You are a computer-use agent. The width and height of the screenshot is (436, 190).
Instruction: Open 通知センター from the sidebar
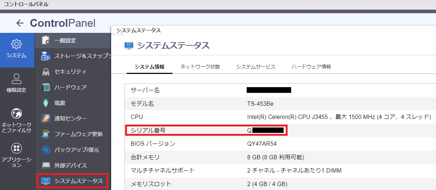pyautogui.click(x=70, y=119)
